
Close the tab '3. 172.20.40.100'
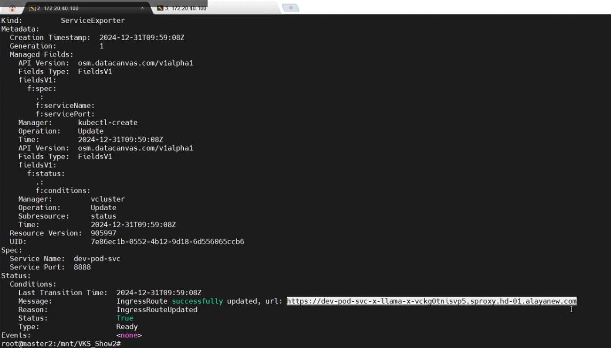(x=270, y=8)
